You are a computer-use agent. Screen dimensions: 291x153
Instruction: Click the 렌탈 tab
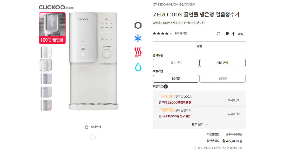click(x=199, y=46)
